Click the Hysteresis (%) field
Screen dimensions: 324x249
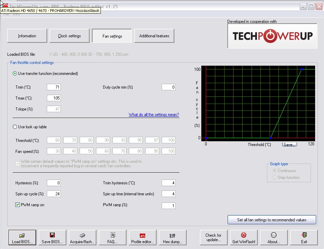(x=54, y=183)
